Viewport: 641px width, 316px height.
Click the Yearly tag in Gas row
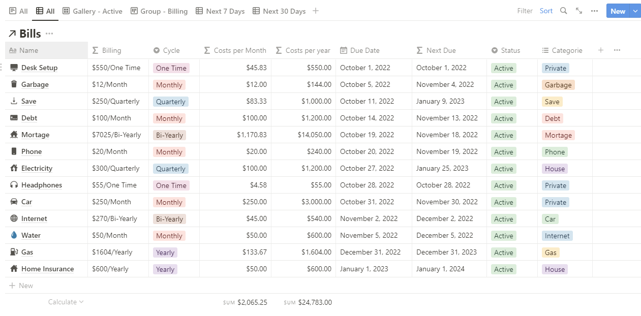[x=165, y=252]
